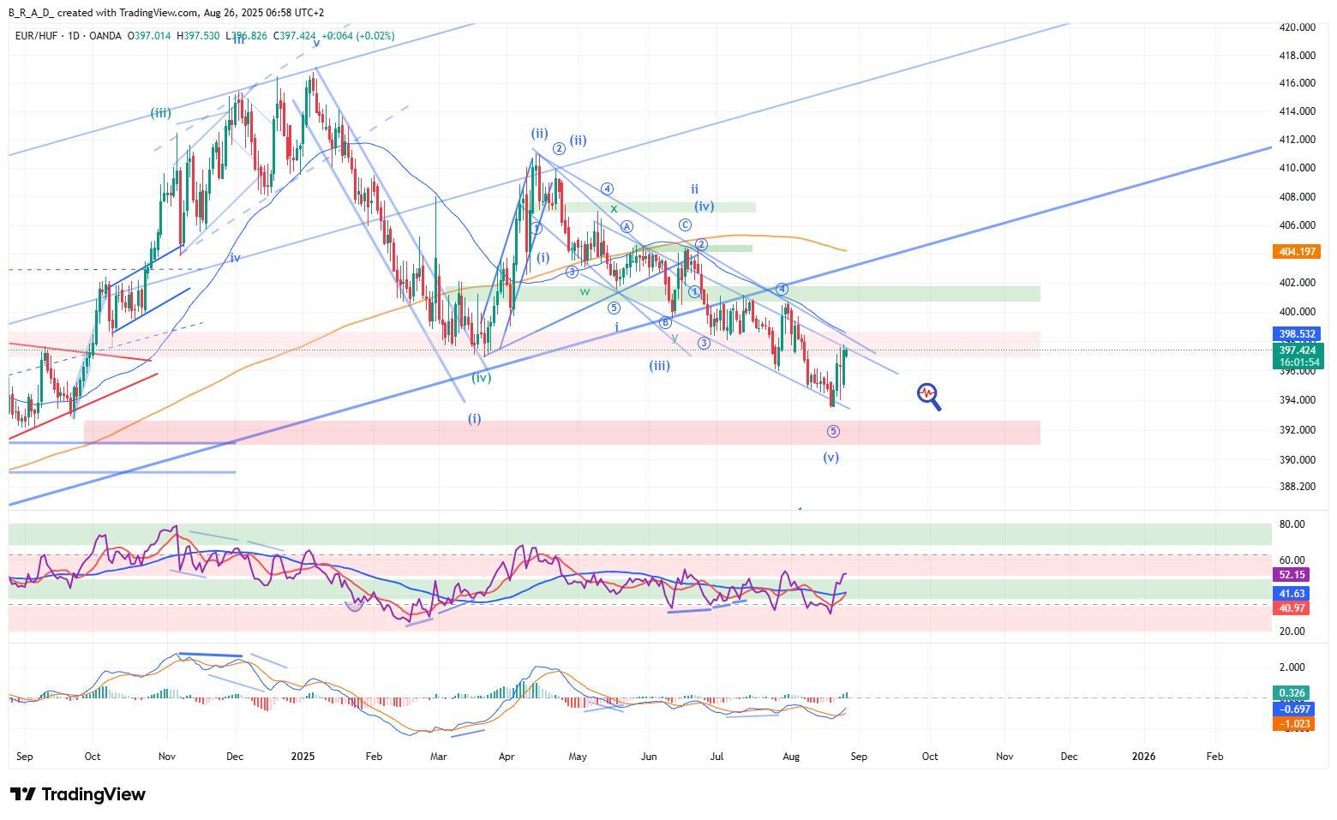Click the magnifier icon on the chart
Image resolution: width=1337 pixels, height=820 pixels.
929,397
